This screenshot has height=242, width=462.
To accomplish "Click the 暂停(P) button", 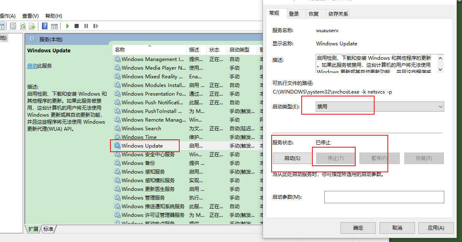I will pyautogui.click(x=379, y=158).
